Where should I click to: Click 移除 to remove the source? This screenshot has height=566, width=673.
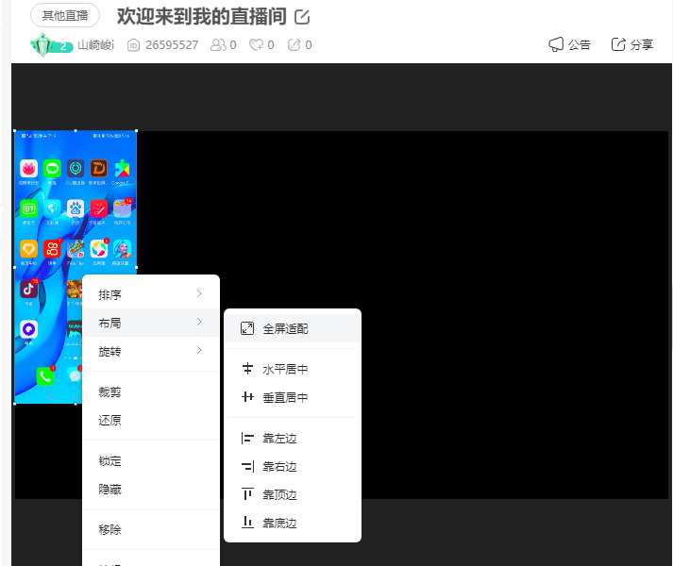click(x=110, y=530)
